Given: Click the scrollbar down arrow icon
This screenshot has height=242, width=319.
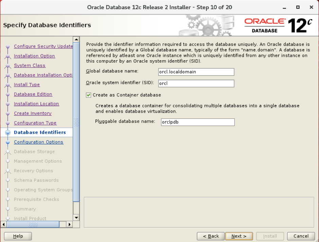Looking at the screenshot, I should click(76, 218).
